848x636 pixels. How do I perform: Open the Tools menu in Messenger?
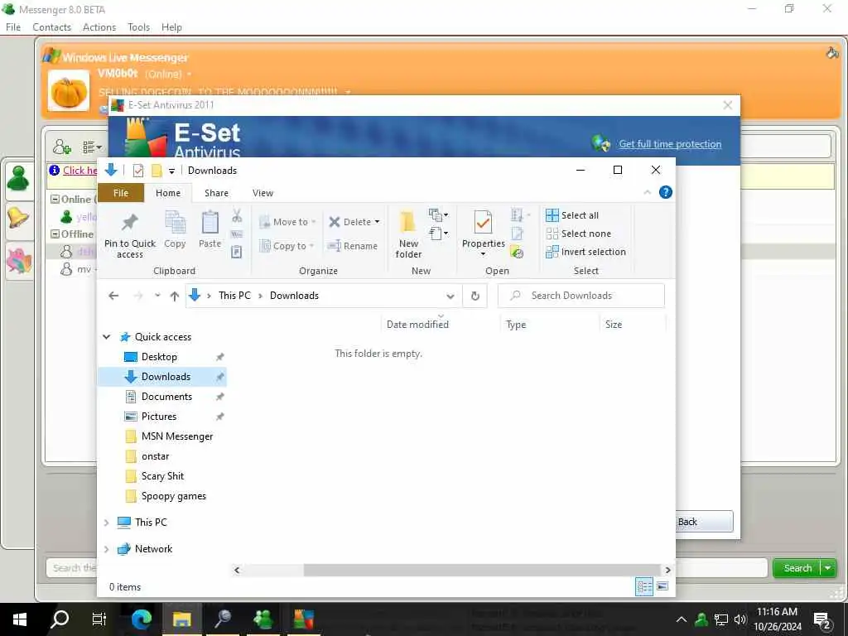[x=138, y=27]
